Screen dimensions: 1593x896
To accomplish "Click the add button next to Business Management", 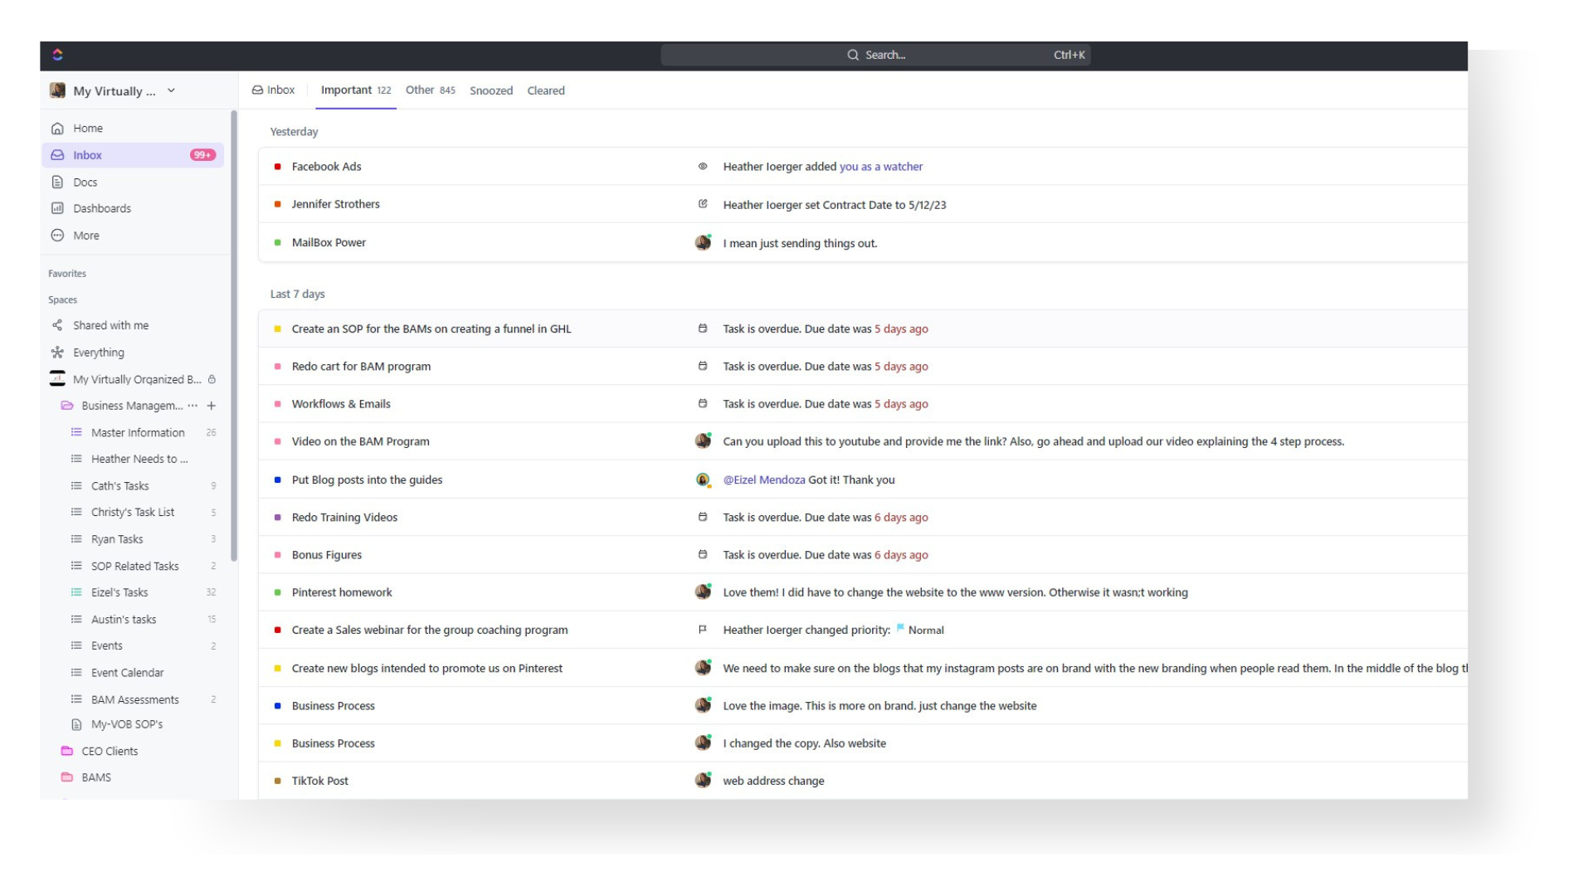I will 213,406.
